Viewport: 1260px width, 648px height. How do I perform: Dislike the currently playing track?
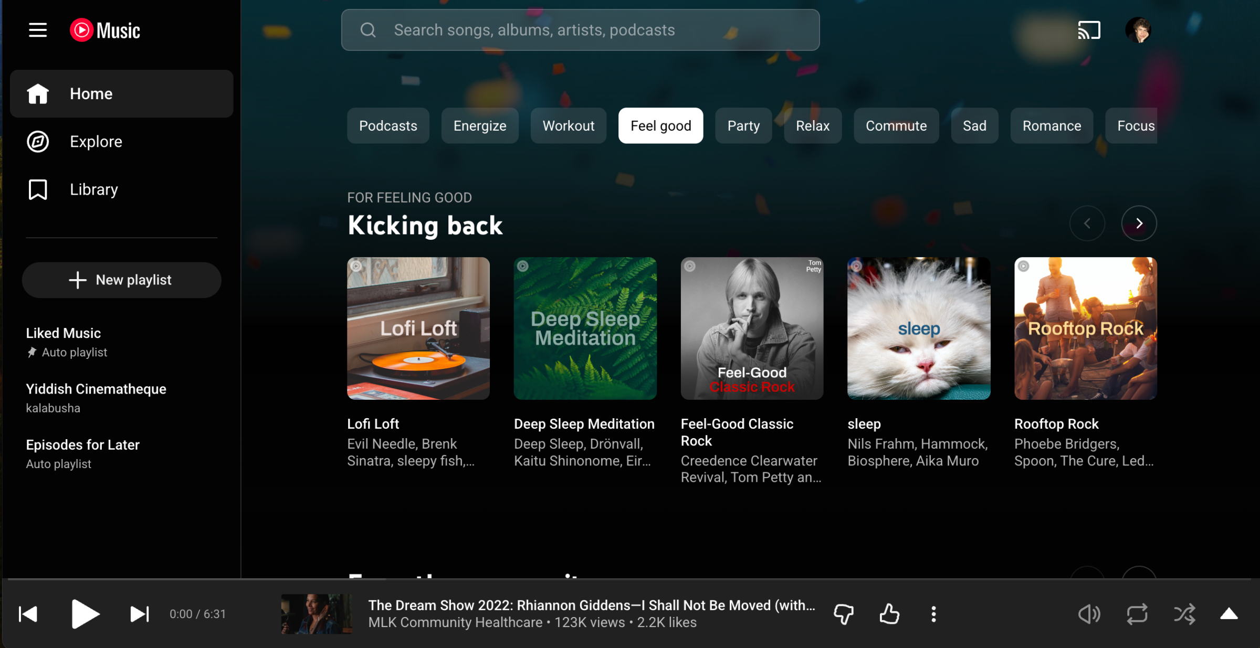(843, 613)
